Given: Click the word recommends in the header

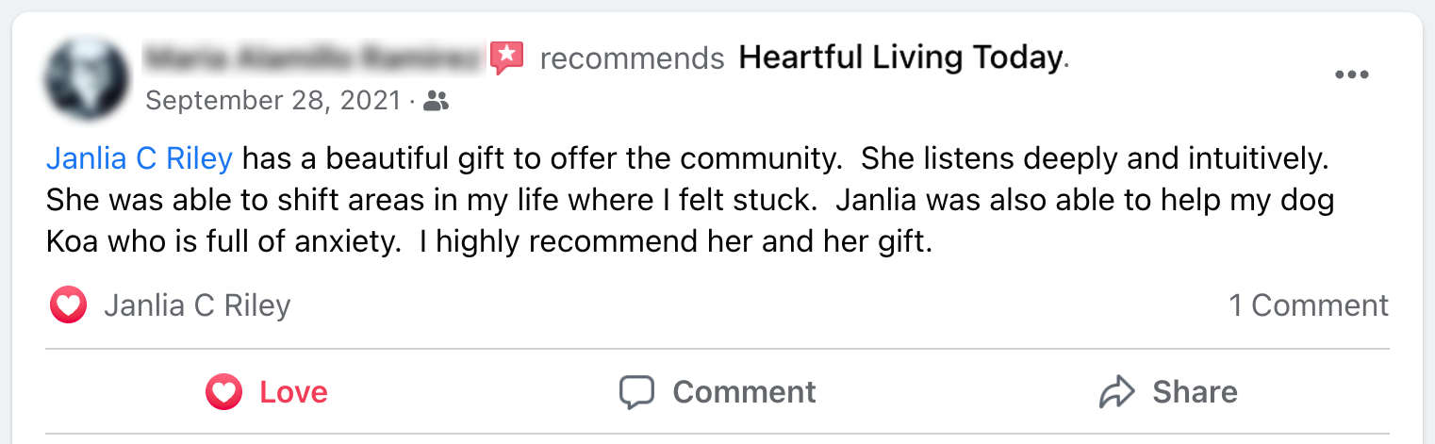Looking at the screenshot, I should tap(632, 58).
